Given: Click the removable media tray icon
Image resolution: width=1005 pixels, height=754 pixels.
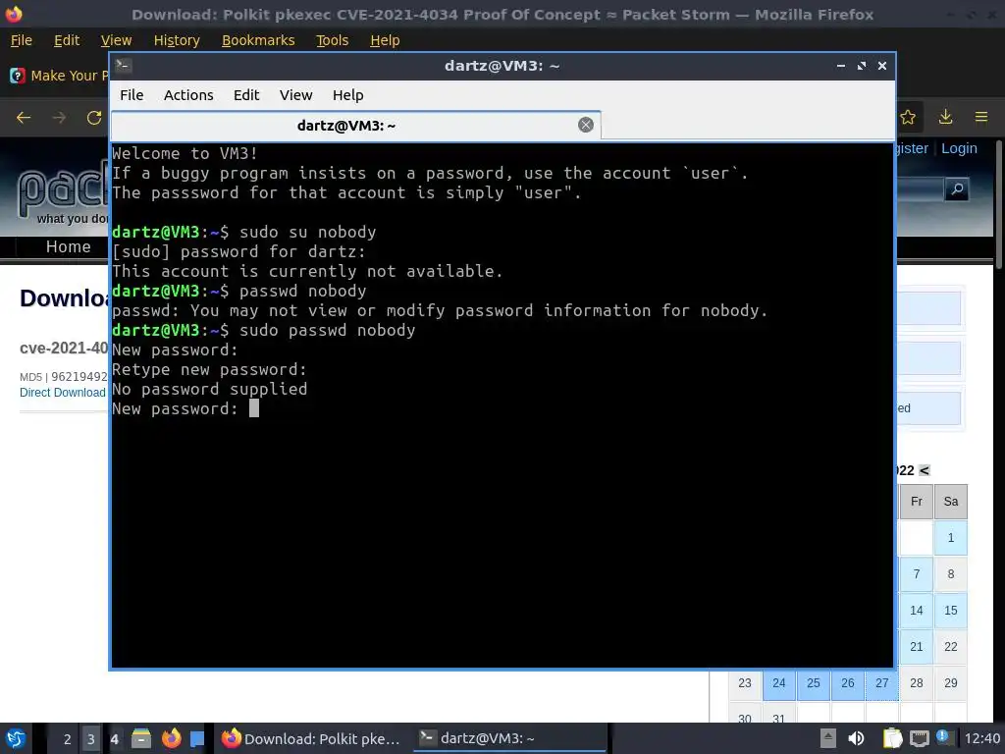Looking at the screenshot, I should (x=828, y=738).
